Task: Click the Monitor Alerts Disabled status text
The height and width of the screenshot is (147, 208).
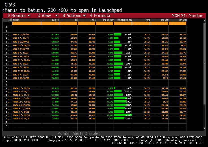Action: tap(79, 133)
